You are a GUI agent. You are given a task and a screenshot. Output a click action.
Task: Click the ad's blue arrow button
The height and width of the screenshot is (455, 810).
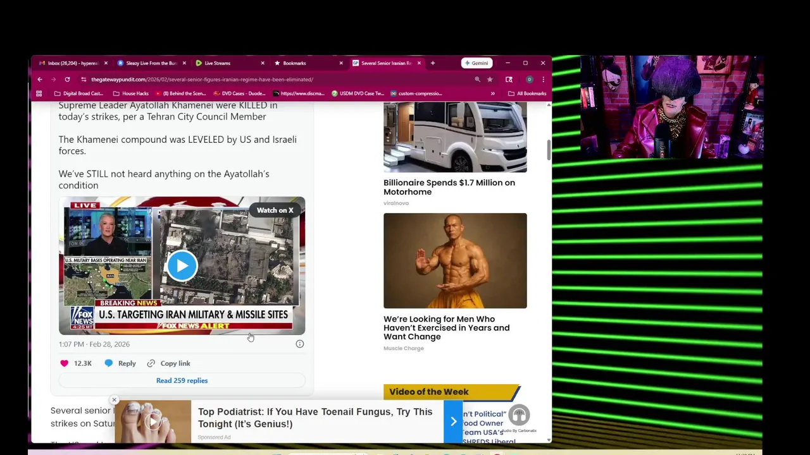pos(453,422)
